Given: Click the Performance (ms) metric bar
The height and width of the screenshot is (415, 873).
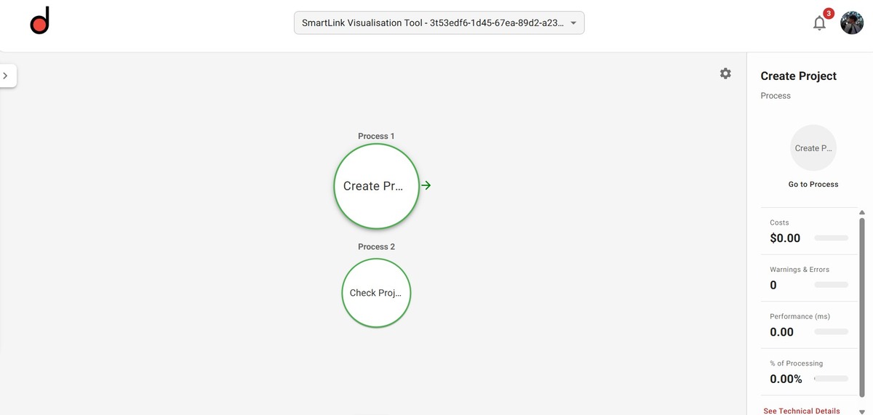Looking at the screenshot, I should click(832, 332).
